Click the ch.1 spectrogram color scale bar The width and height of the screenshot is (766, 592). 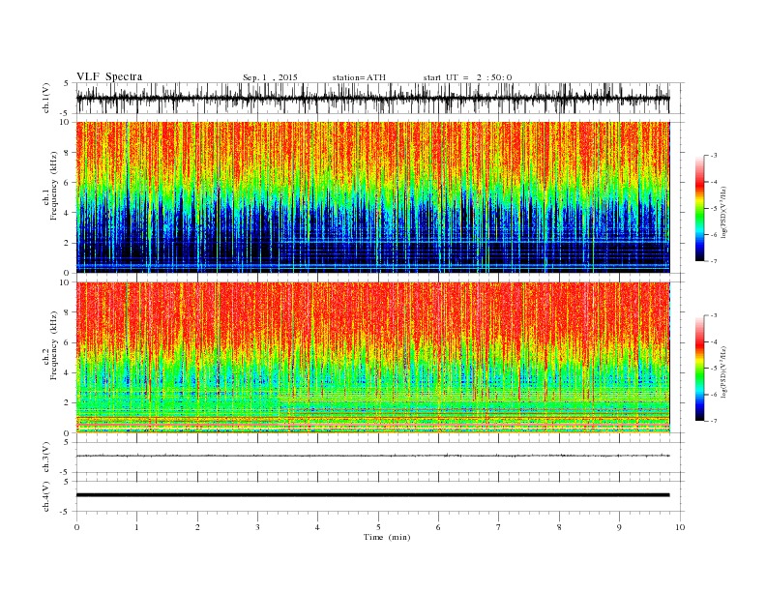click(x=699, y=209)
